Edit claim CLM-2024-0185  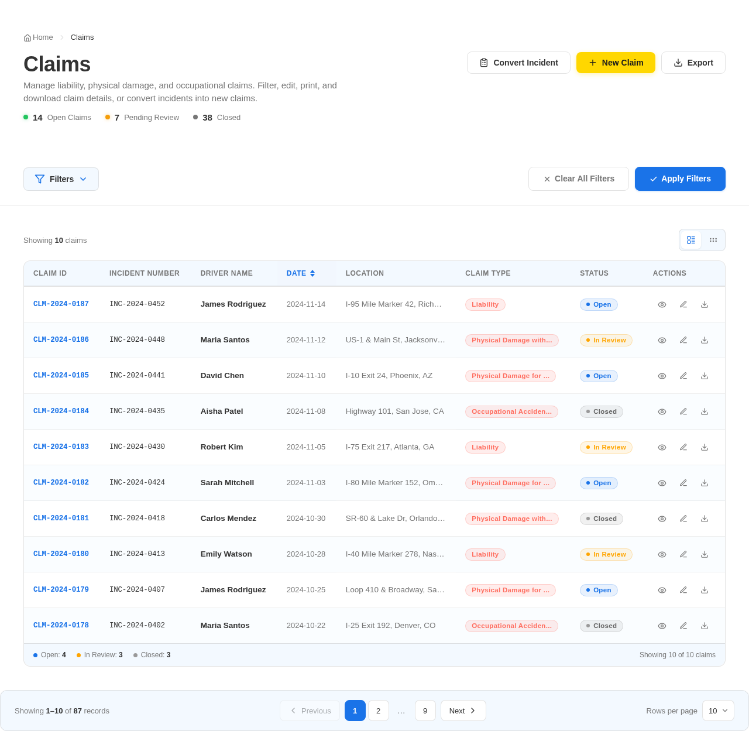tap(683, 376)
